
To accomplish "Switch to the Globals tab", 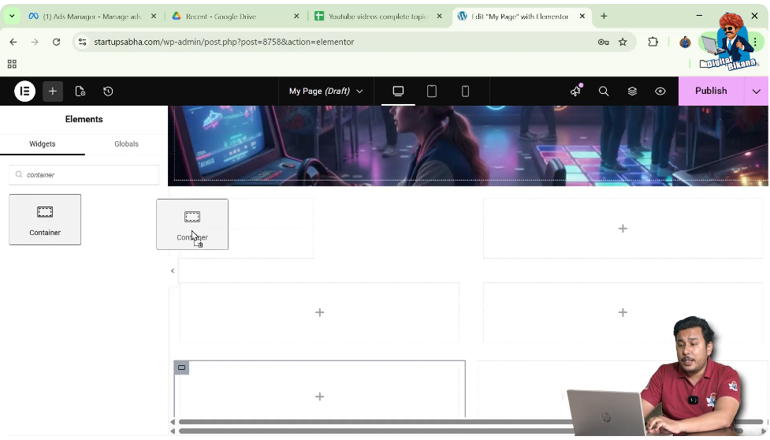I will (x=126, y=144).
